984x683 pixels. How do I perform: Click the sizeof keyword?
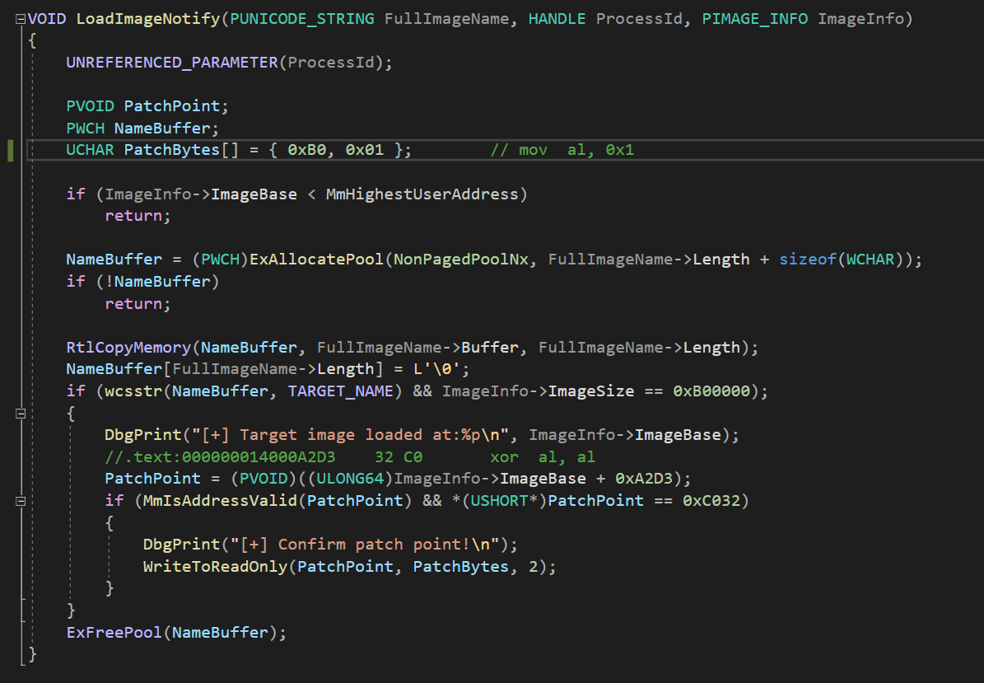(x=808, y=260)
